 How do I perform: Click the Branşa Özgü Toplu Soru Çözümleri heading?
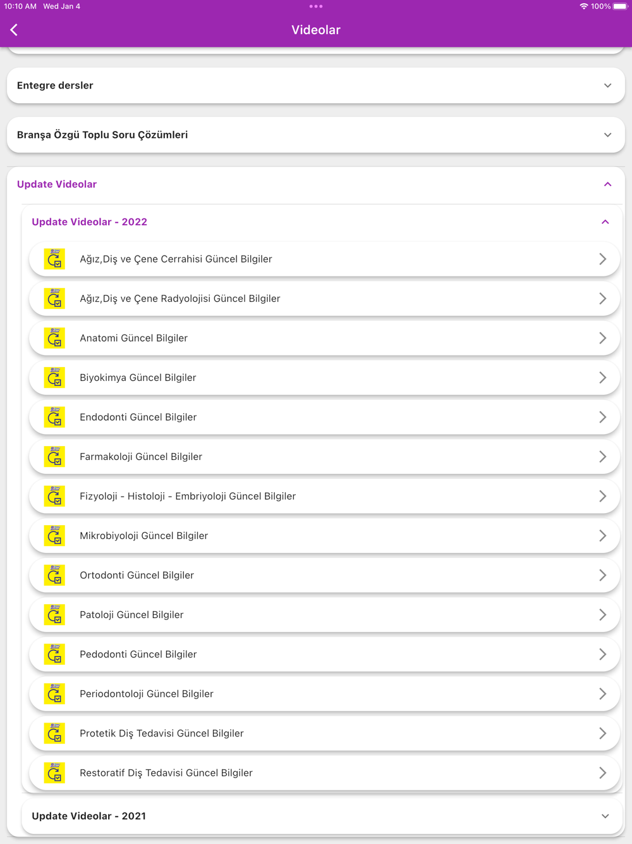[102, 135]
